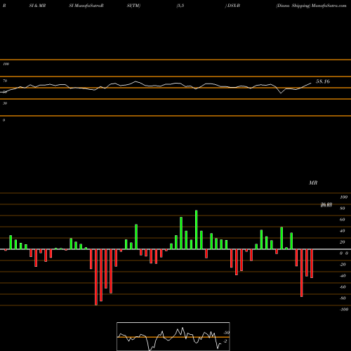Click the RSI value label 58.16
The image size is (351, 351).
(x=323, y=81)
